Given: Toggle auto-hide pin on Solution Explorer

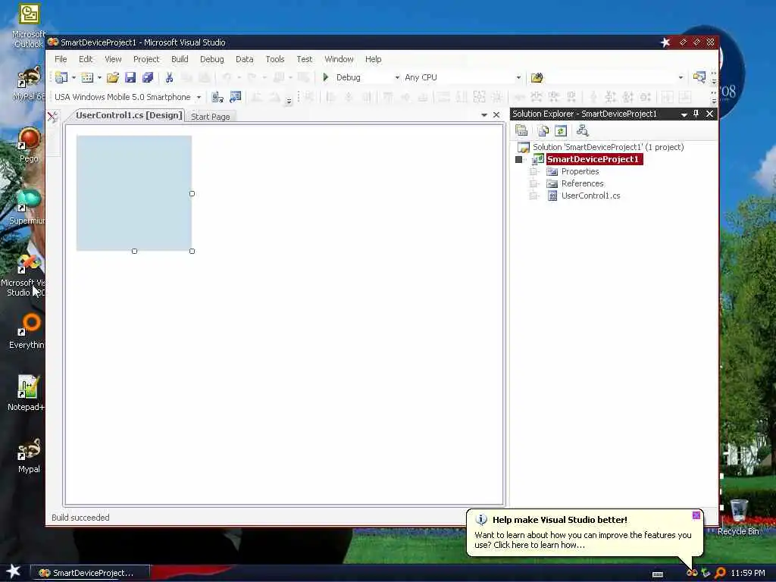Looking at the screenshot, I should point(696,114).
